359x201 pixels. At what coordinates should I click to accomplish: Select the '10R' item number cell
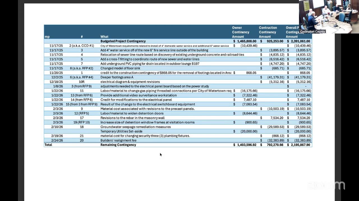click(x=82, y=82)
